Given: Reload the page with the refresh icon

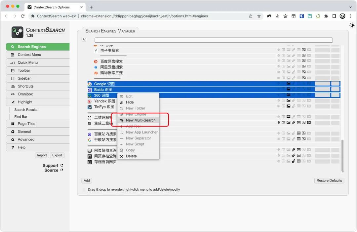Looking at the screenshot, I should 22,16.
